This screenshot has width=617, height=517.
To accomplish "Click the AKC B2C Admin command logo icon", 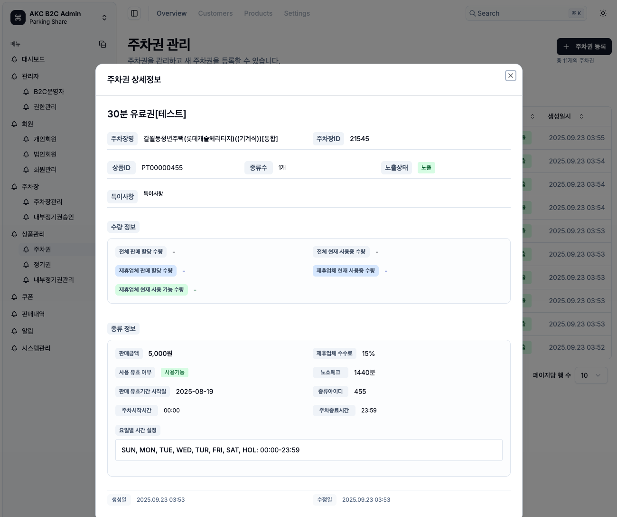I will (x=18, y=18).
